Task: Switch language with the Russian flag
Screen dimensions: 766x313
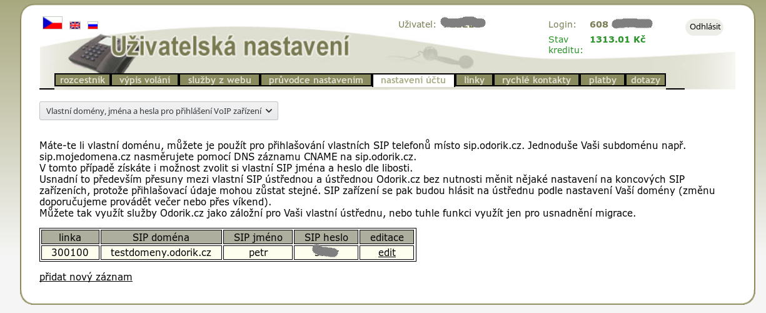Action: 93,26
